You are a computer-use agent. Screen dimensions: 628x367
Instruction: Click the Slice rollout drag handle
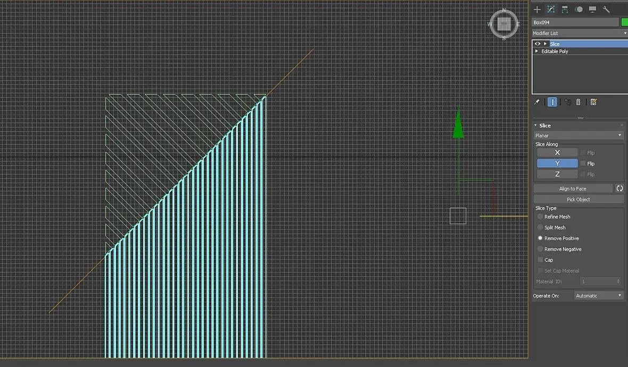click(622, 125)
